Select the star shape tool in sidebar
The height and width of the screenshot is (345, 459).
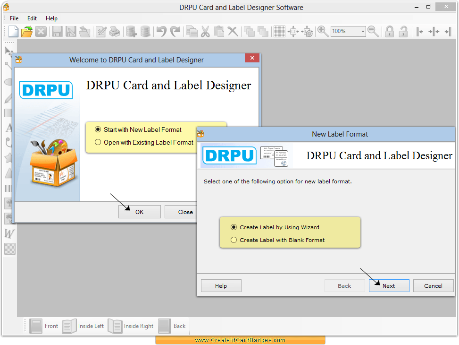[9, 158]
